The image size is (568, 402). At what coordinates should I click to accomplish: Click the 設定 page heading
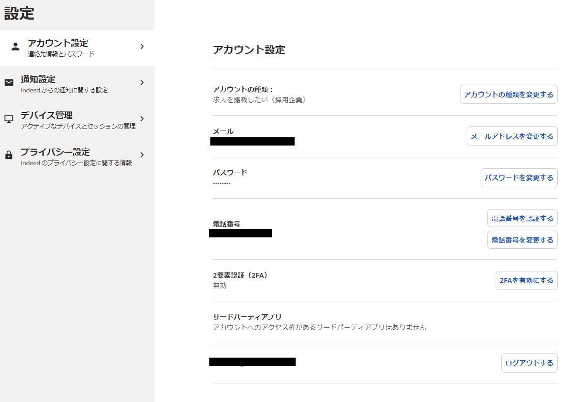click(17, 13)
